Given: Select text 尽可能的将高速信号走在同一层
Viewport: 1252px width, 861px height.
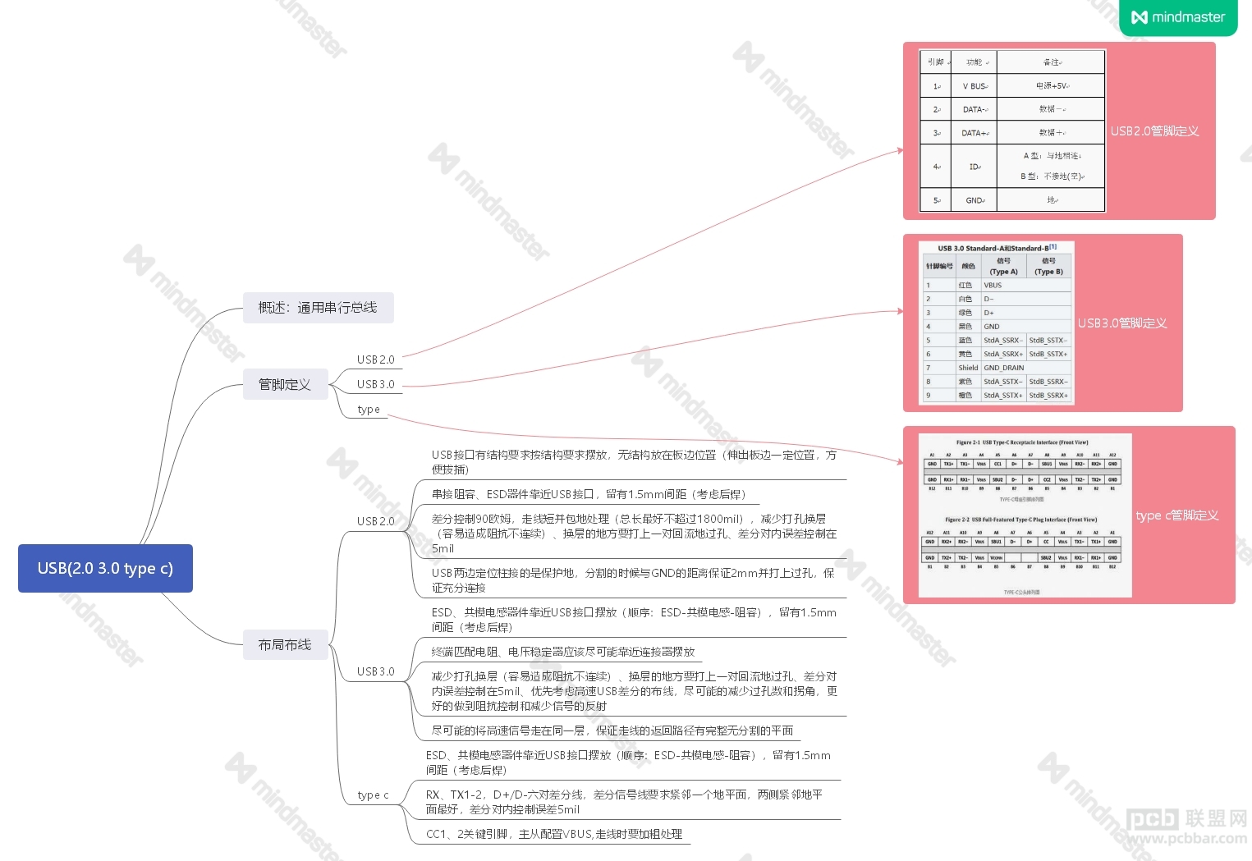Looking at the screenshot, I should (x=612, y=730).
